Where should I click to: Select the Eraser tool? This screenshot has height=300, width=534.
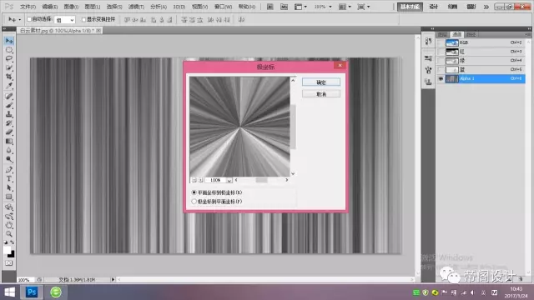tap(9, 132)
